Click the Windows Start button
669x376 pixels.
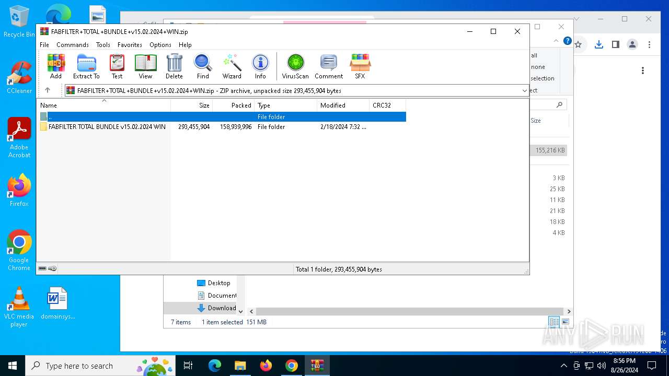[x=12, y=366]
